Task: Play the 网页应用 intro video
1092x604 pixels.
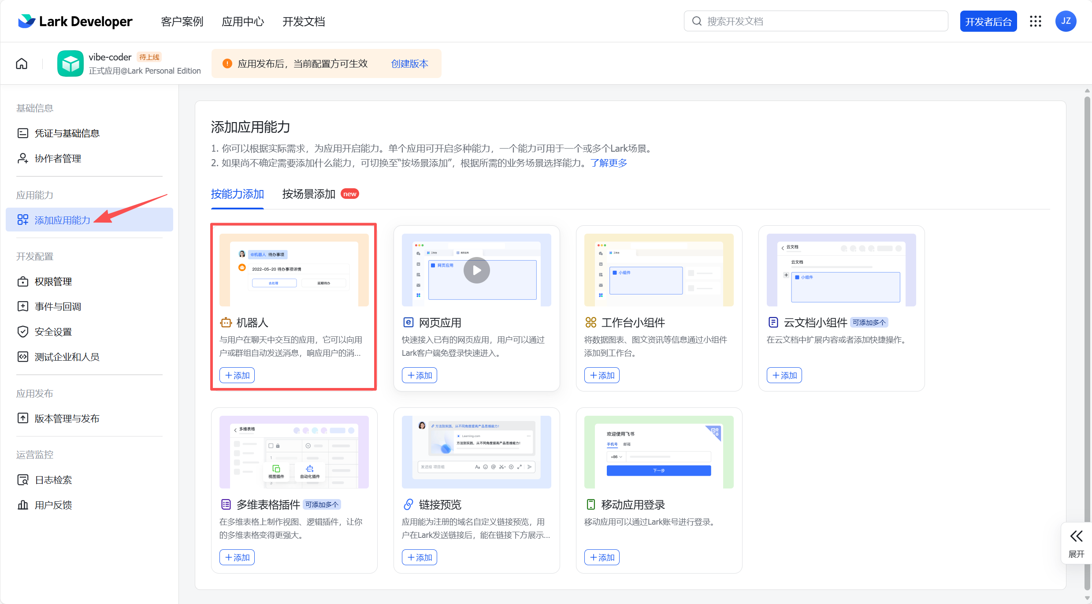Action: 476,270
